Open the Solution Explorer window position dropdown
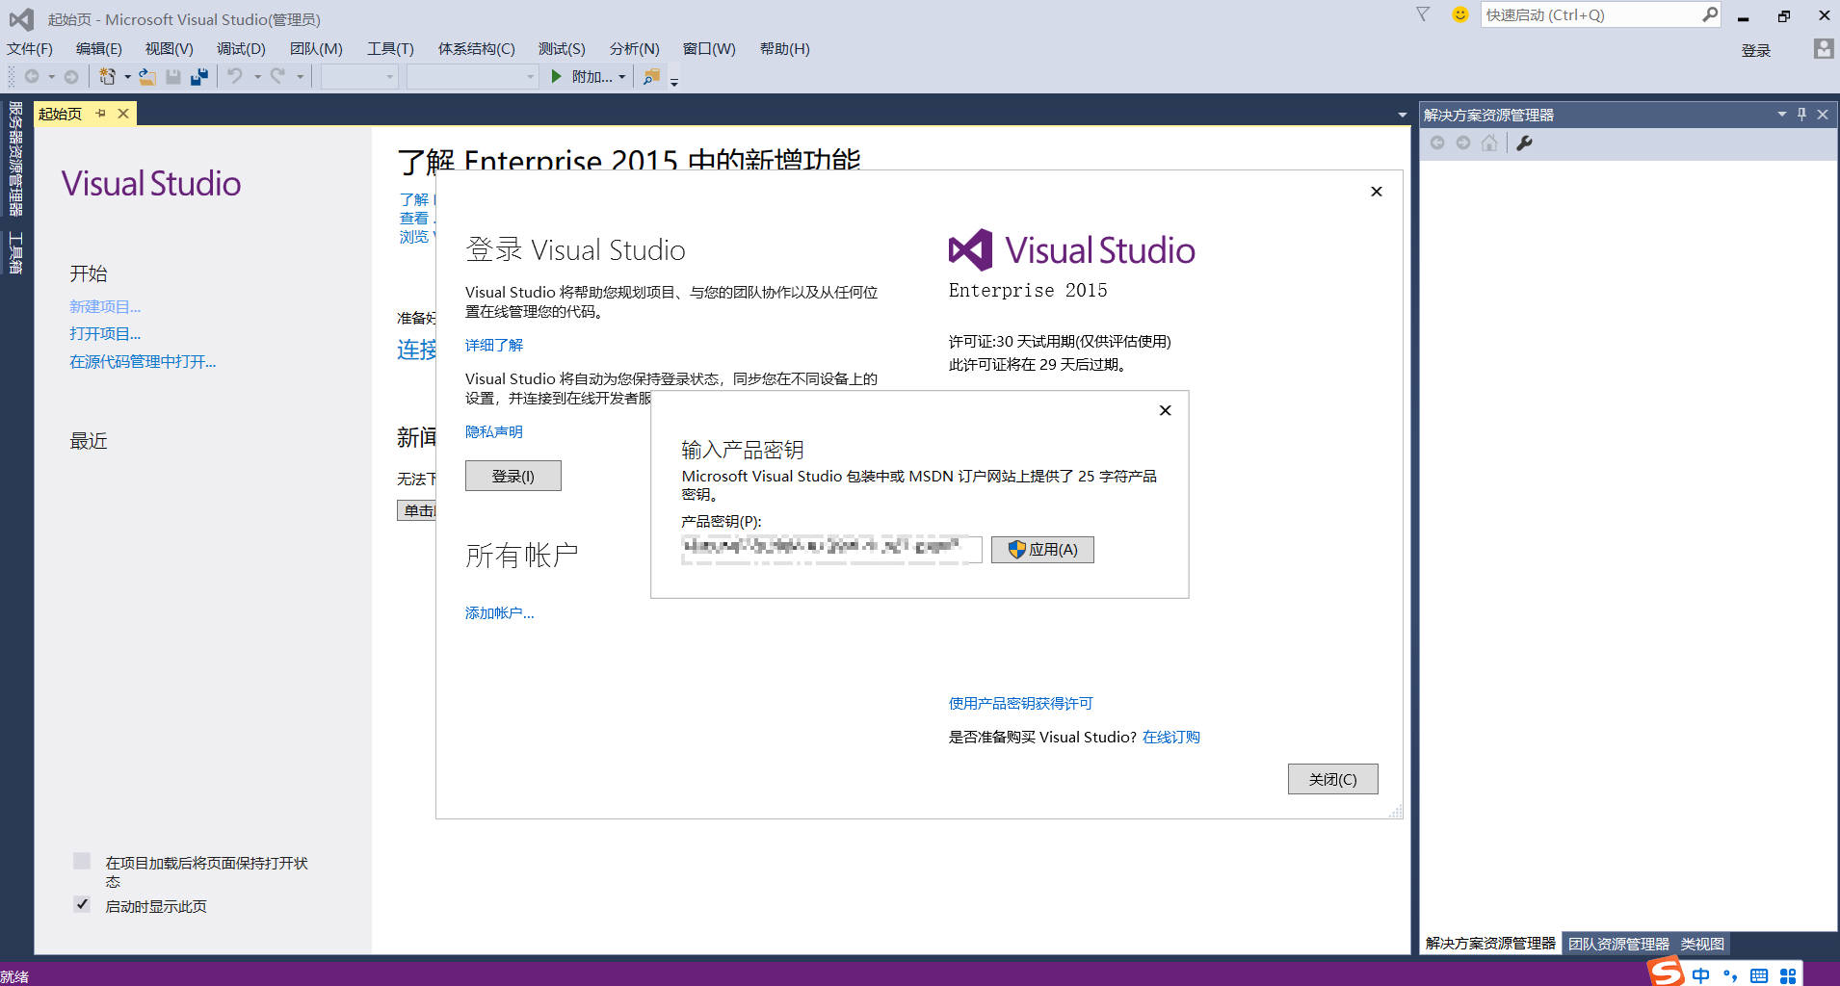 point(1781,114)
